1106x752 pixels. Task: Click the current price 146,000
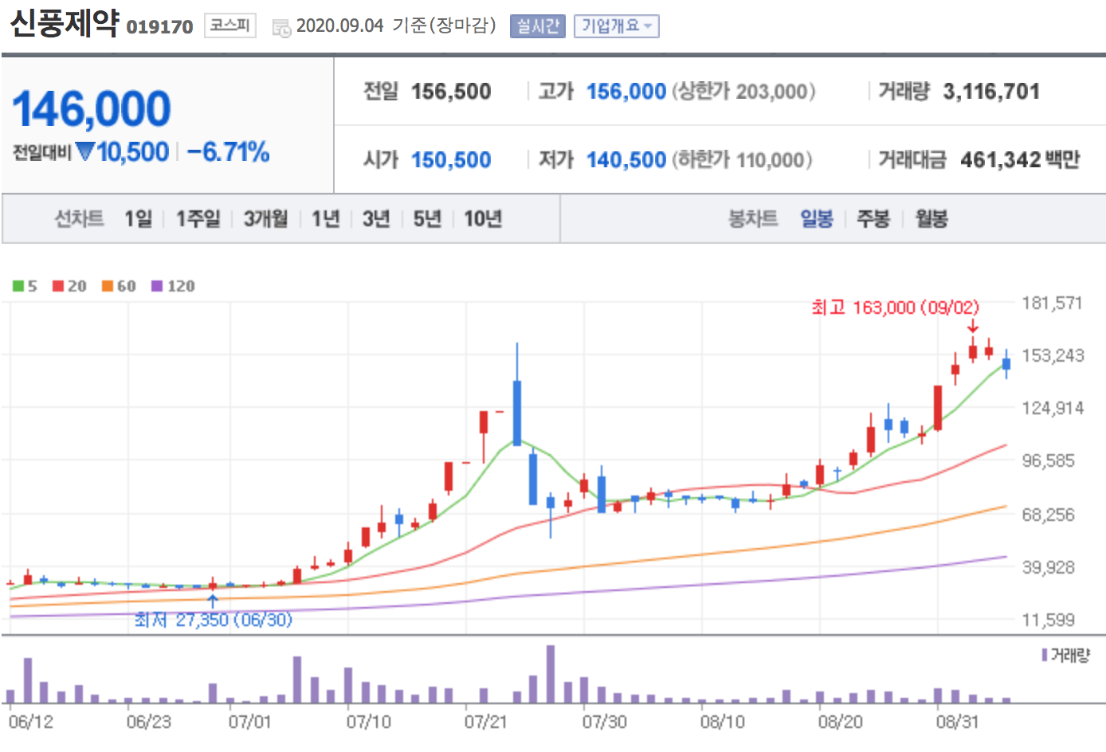coord(92,108)
